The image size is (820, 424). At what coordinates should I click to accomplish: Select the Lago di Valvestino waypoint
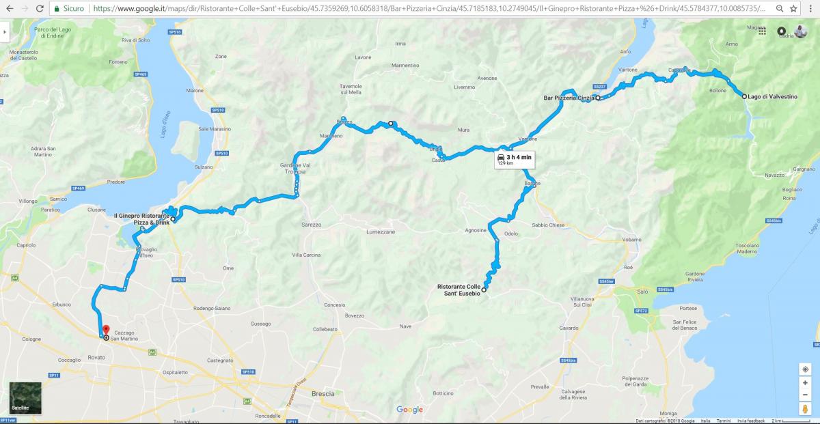point(772,97)
